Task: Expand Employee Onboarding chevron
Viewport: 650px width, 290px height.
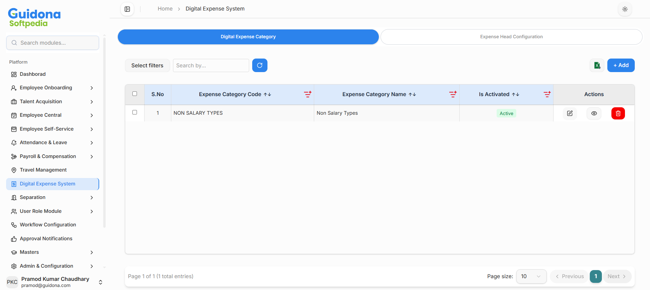Action: [92, 88]
